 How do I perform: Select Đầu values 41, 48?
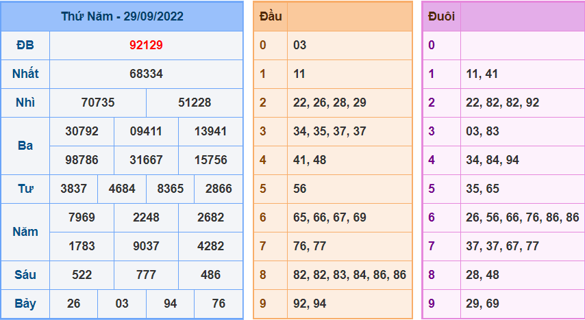310,160
